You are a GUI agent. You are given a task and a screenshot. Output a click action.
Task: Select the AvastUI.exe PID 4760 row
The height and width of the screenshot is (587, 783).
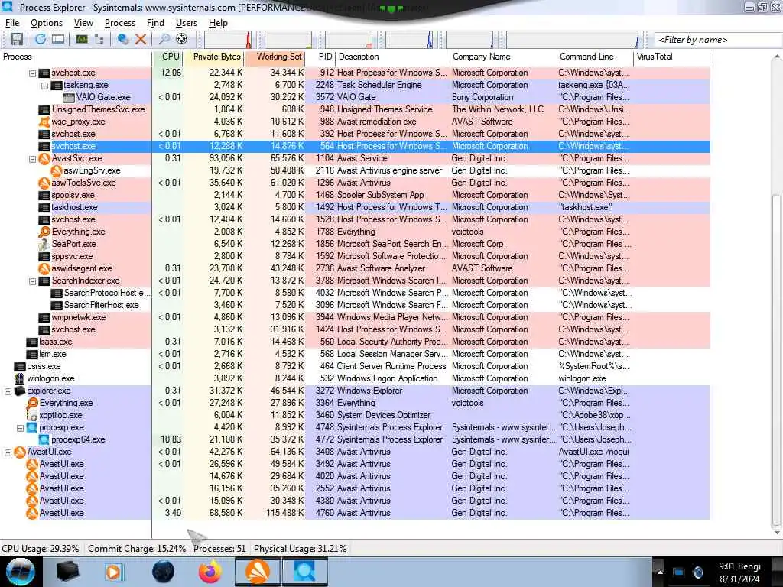coord(355,513)
